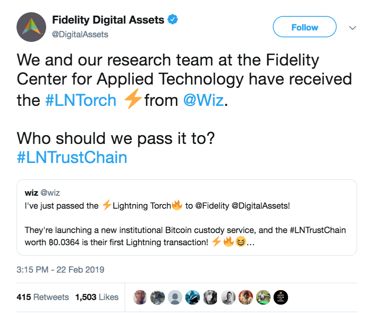This screenshot has width=376, height=313.
Task: Click the first liker avatar with glasses
Action: point(140,297)
